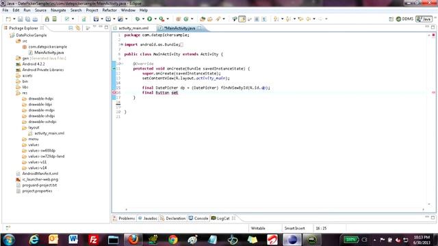Viewport: 438px width, 246px height.
Task: Toggle Mark Occurrences in toolbar
Action: [x=242, y=19]
